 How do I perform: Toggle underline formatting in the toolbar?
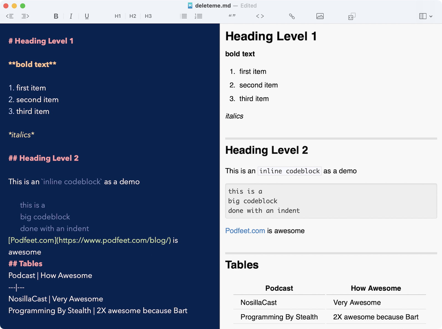(87, 16)
